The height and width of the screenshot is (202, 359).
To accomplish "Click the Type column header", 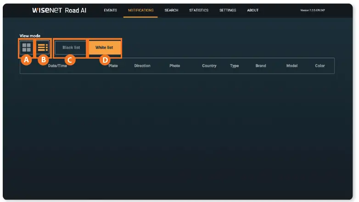I will [x=235, y=66].
